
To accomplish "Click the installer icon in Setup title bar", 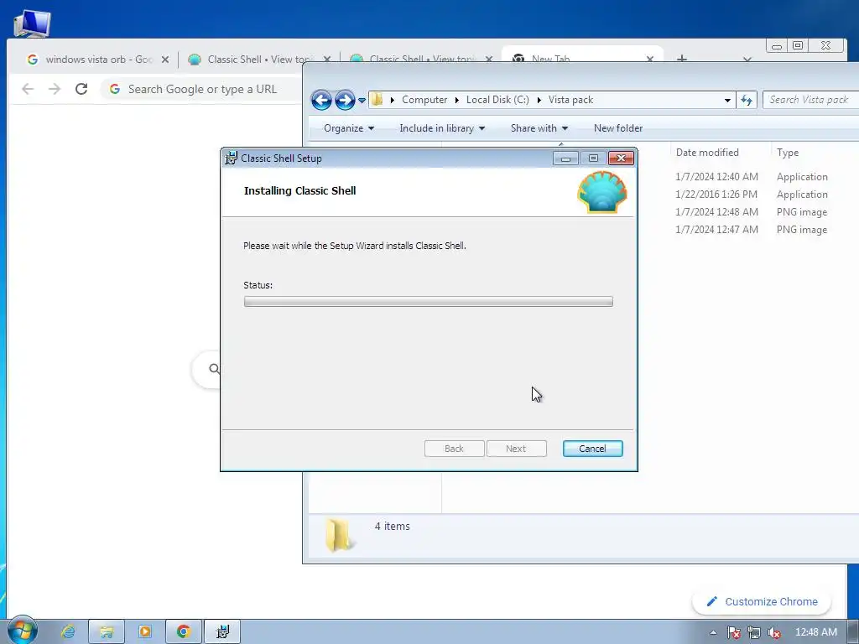I will (232, 158).
